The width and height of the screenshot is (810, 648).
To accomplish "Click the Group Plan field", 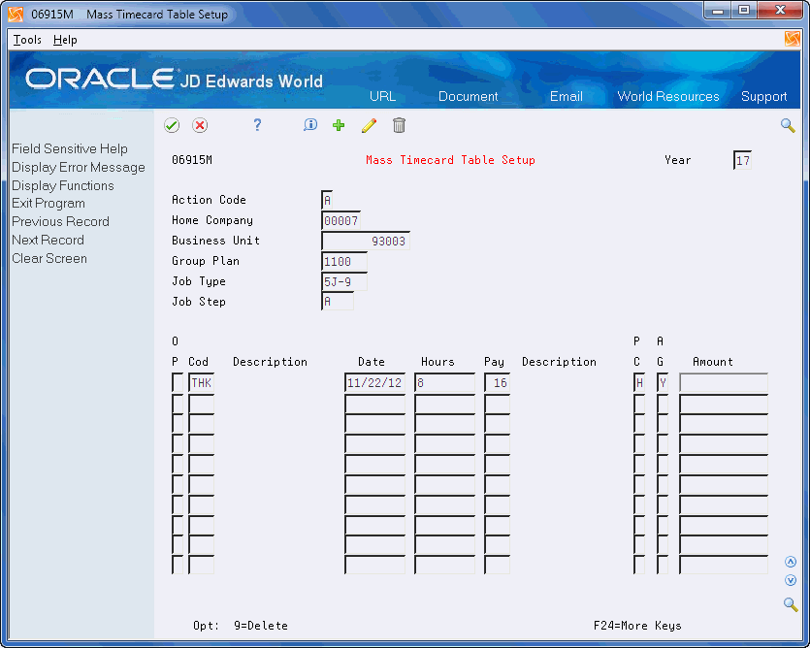I will pos(344,262).
